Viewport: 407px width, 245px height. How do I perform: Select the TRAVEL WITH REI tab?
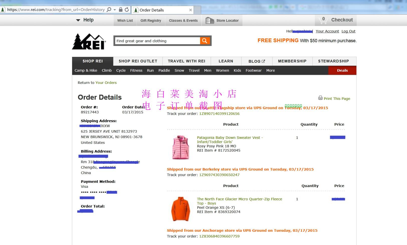pos(187,61)
